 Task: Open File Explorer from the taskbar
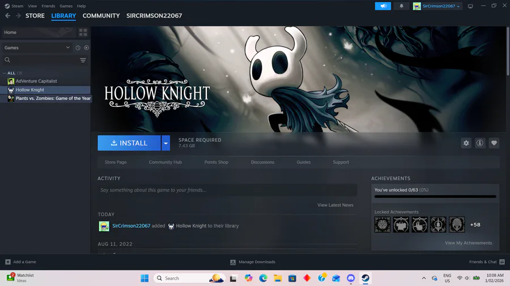point(278,278)
